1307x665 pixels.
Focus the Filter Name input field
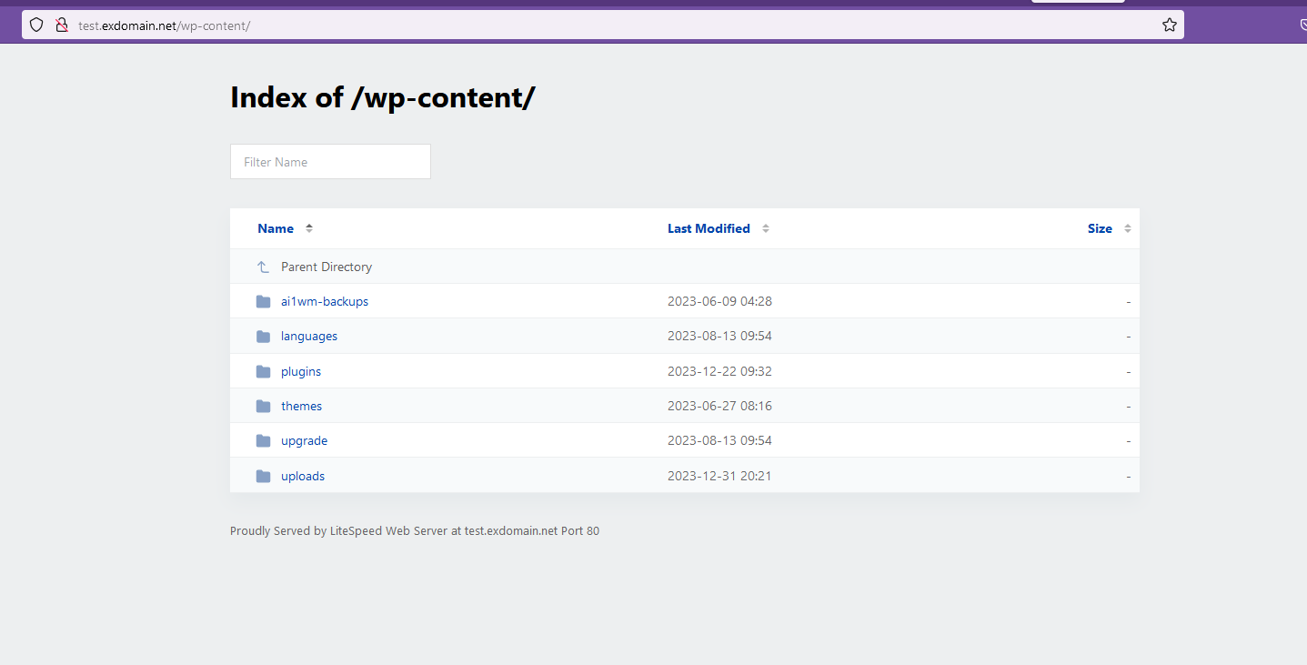point(330,162)
